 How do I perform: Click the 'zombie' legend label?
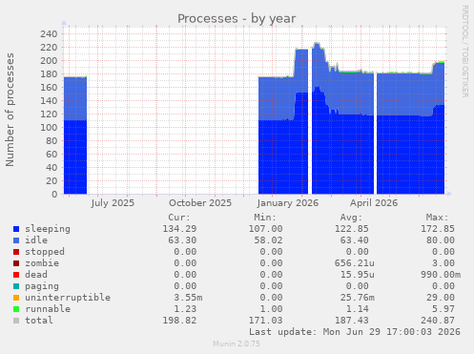[x=42, y=263]
